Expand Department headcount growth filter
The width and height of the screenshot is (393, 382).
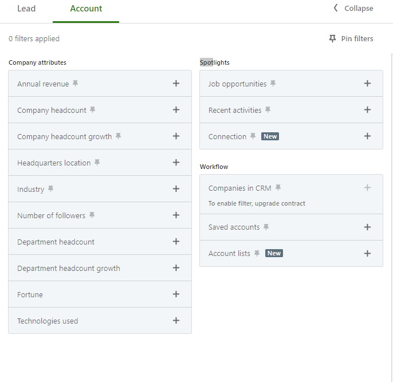click(176, 268)
